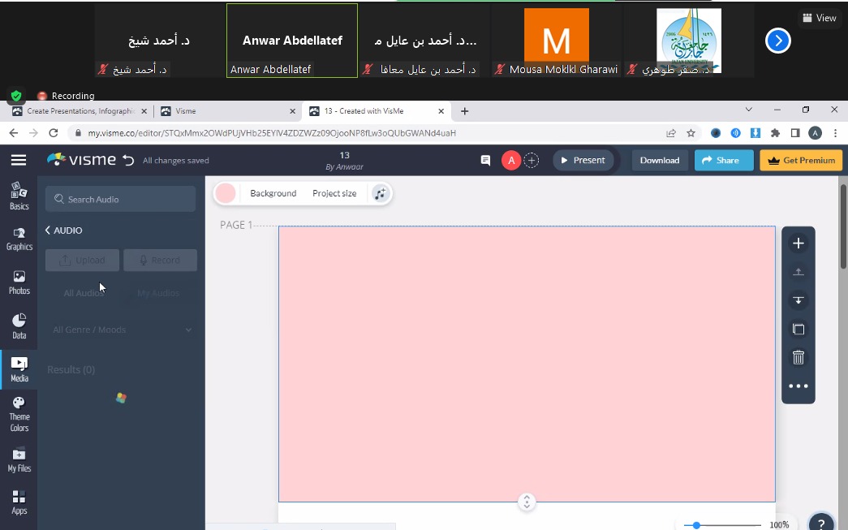Click the Share button
The height and width of the screenshot is (530, 848).
pyautogui.click(x=724, y=161)
